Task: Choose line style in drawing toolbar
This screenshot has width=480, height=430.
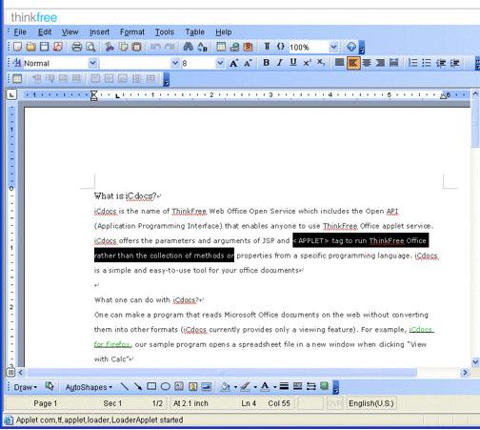Action: 284,386
